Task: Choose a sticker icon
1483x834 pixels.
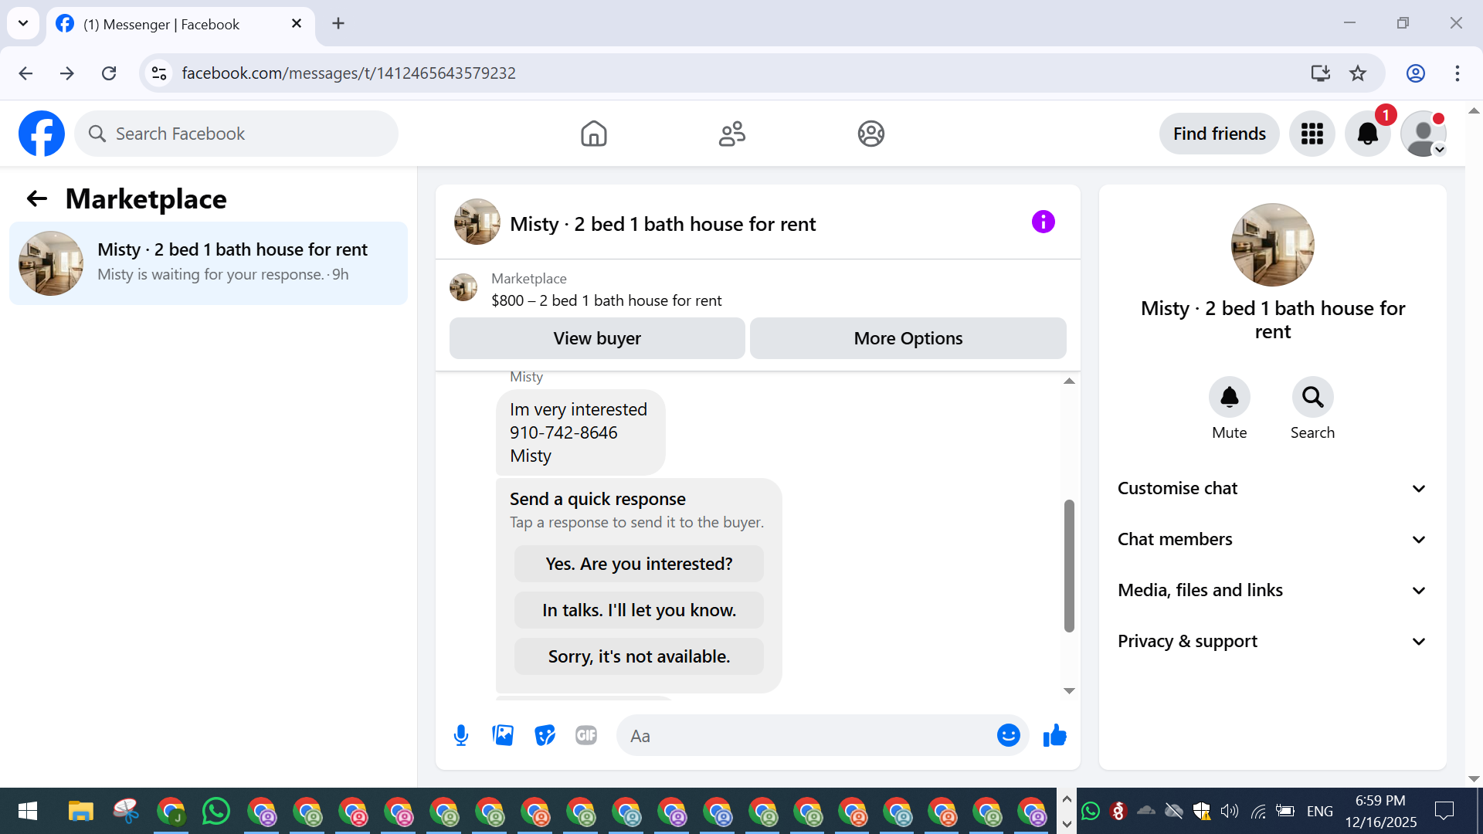Action: [545, 736]
